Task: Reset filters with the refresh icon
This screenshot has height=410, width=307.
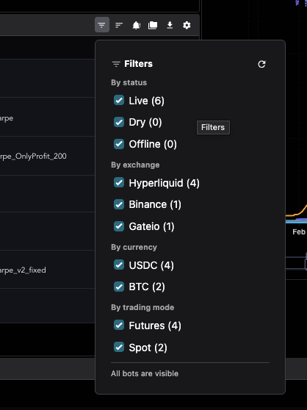Action: (x=261, y=64)
